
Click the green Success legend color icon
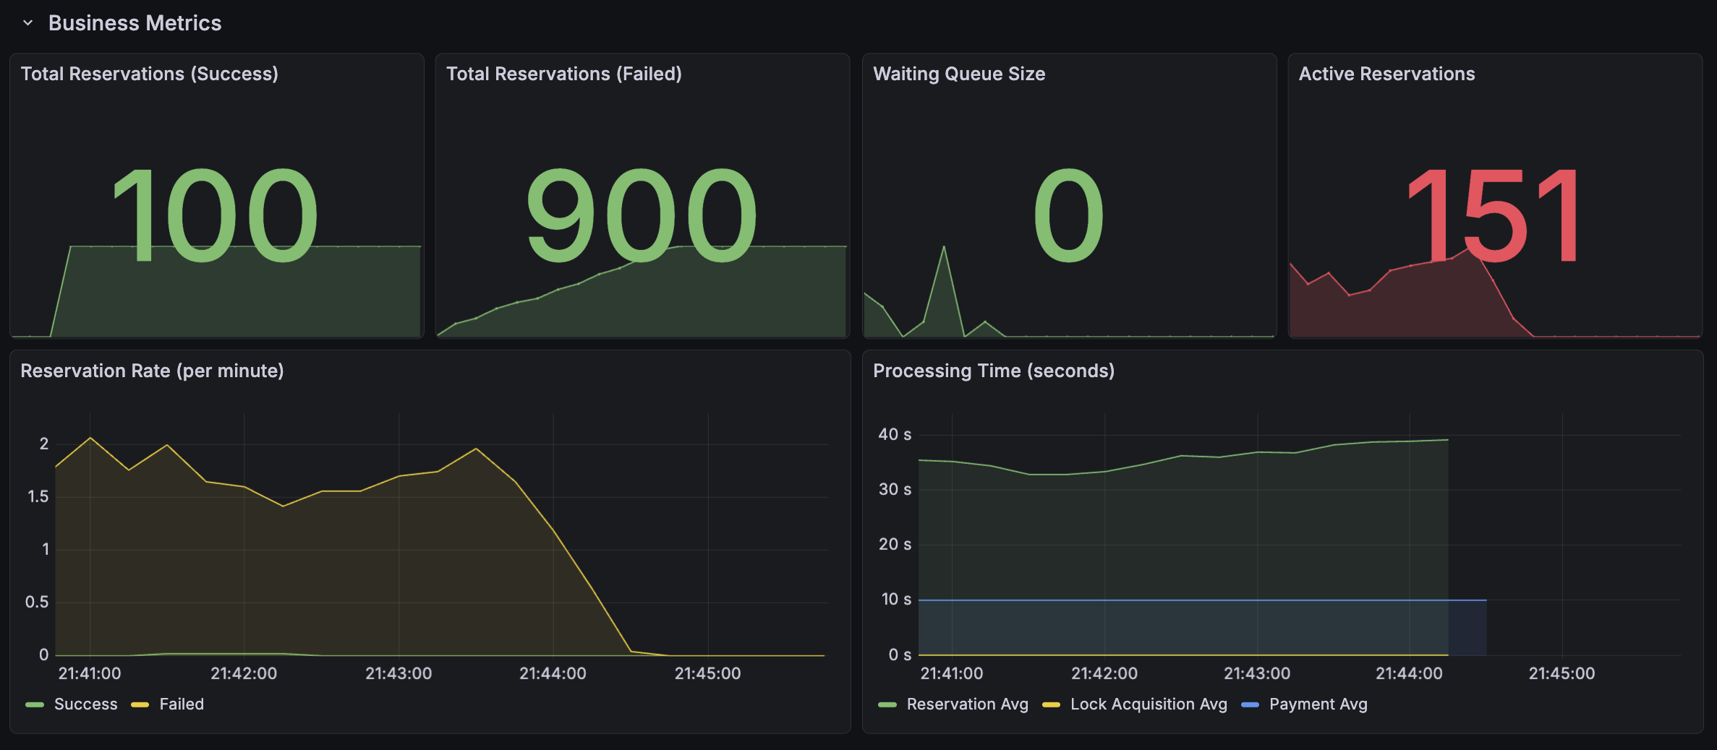pyautogui.click(x=35, y=704)
